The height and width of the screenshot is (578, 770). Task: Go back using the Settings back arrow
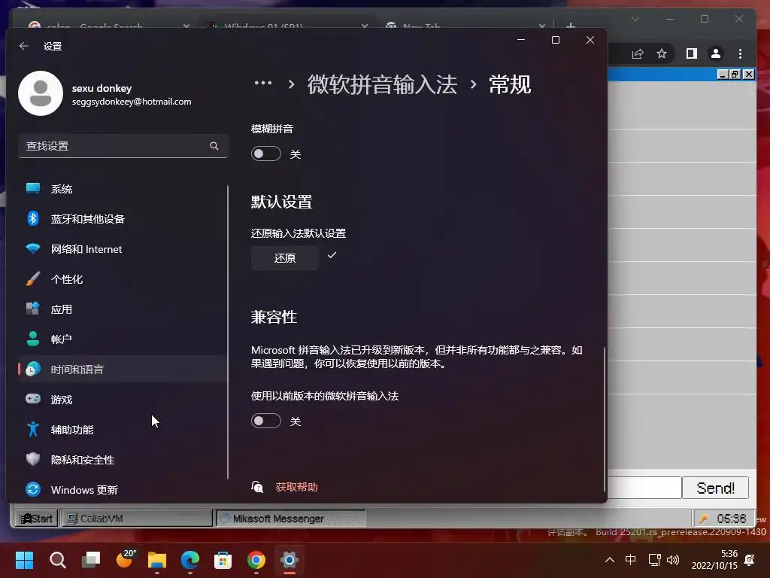click(x=23, y=46)
